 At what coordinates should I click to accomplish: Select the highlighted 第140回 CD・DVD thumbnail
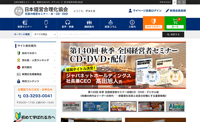tap(123, 106)
